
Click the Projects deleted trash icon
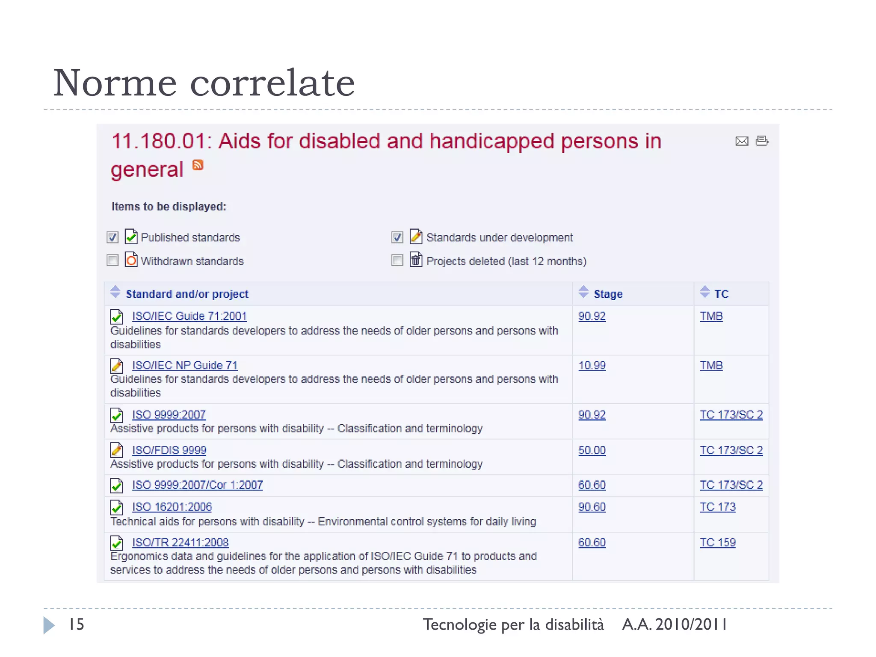pos(416,260)
